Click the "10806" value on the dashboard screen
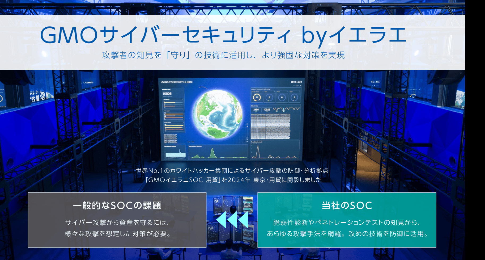The width and height of the screenshot is (485, 260). [167, 94]
